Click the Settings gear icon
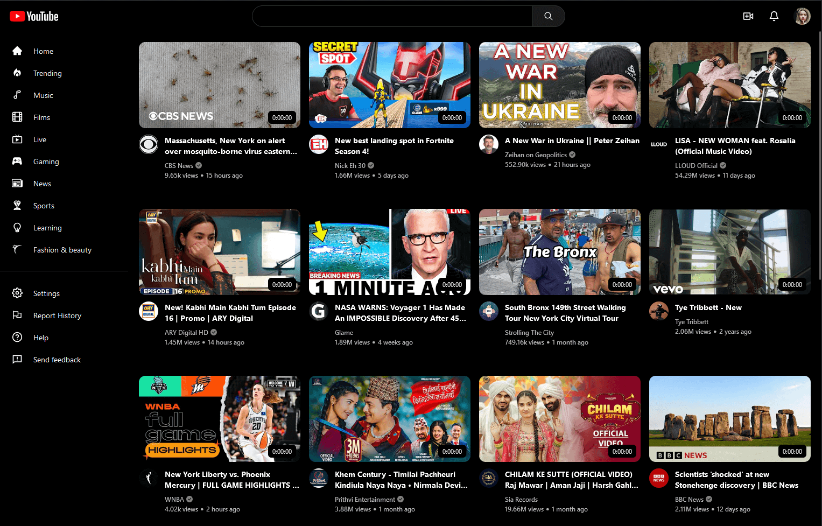The height and width of the screenshot is (526, 822). 17,293
